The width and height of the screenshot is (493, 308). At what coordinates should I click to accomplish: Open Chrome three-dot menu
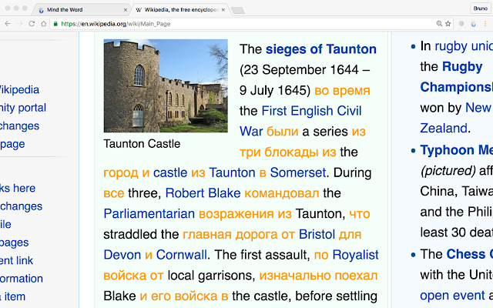(485, 24)
